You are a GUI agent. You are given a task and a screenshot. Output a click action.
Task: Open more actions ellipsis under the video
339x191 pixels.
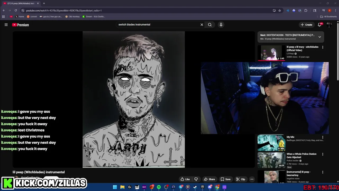(x=252, y=179)
